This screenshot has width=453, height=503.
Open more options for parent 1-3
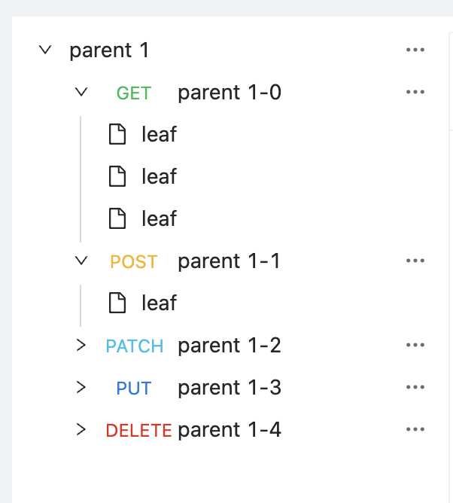[415, 387]
